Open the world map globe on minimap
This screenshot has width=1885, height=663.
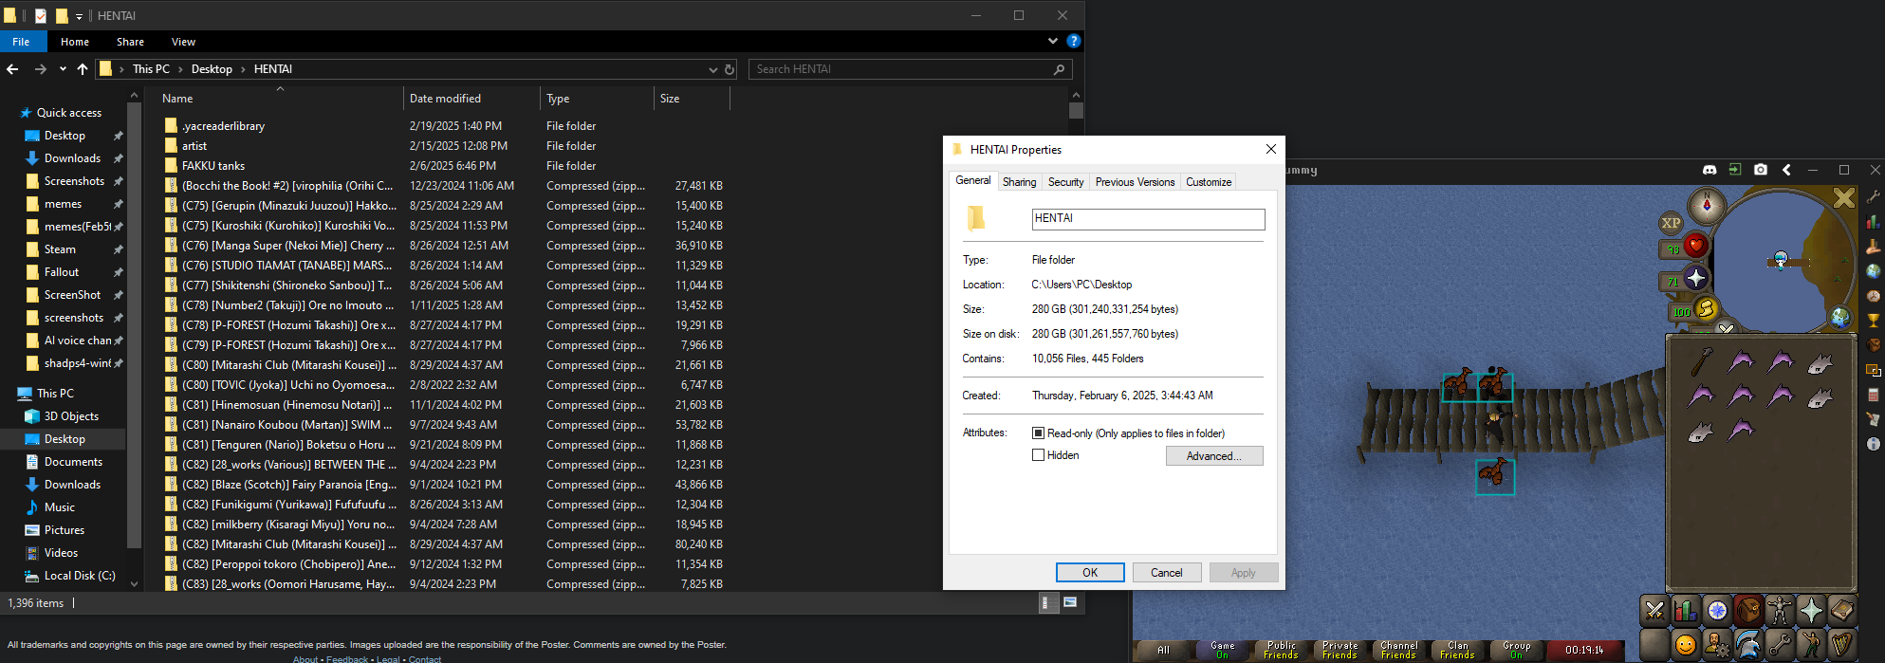tap(1840, 317)
